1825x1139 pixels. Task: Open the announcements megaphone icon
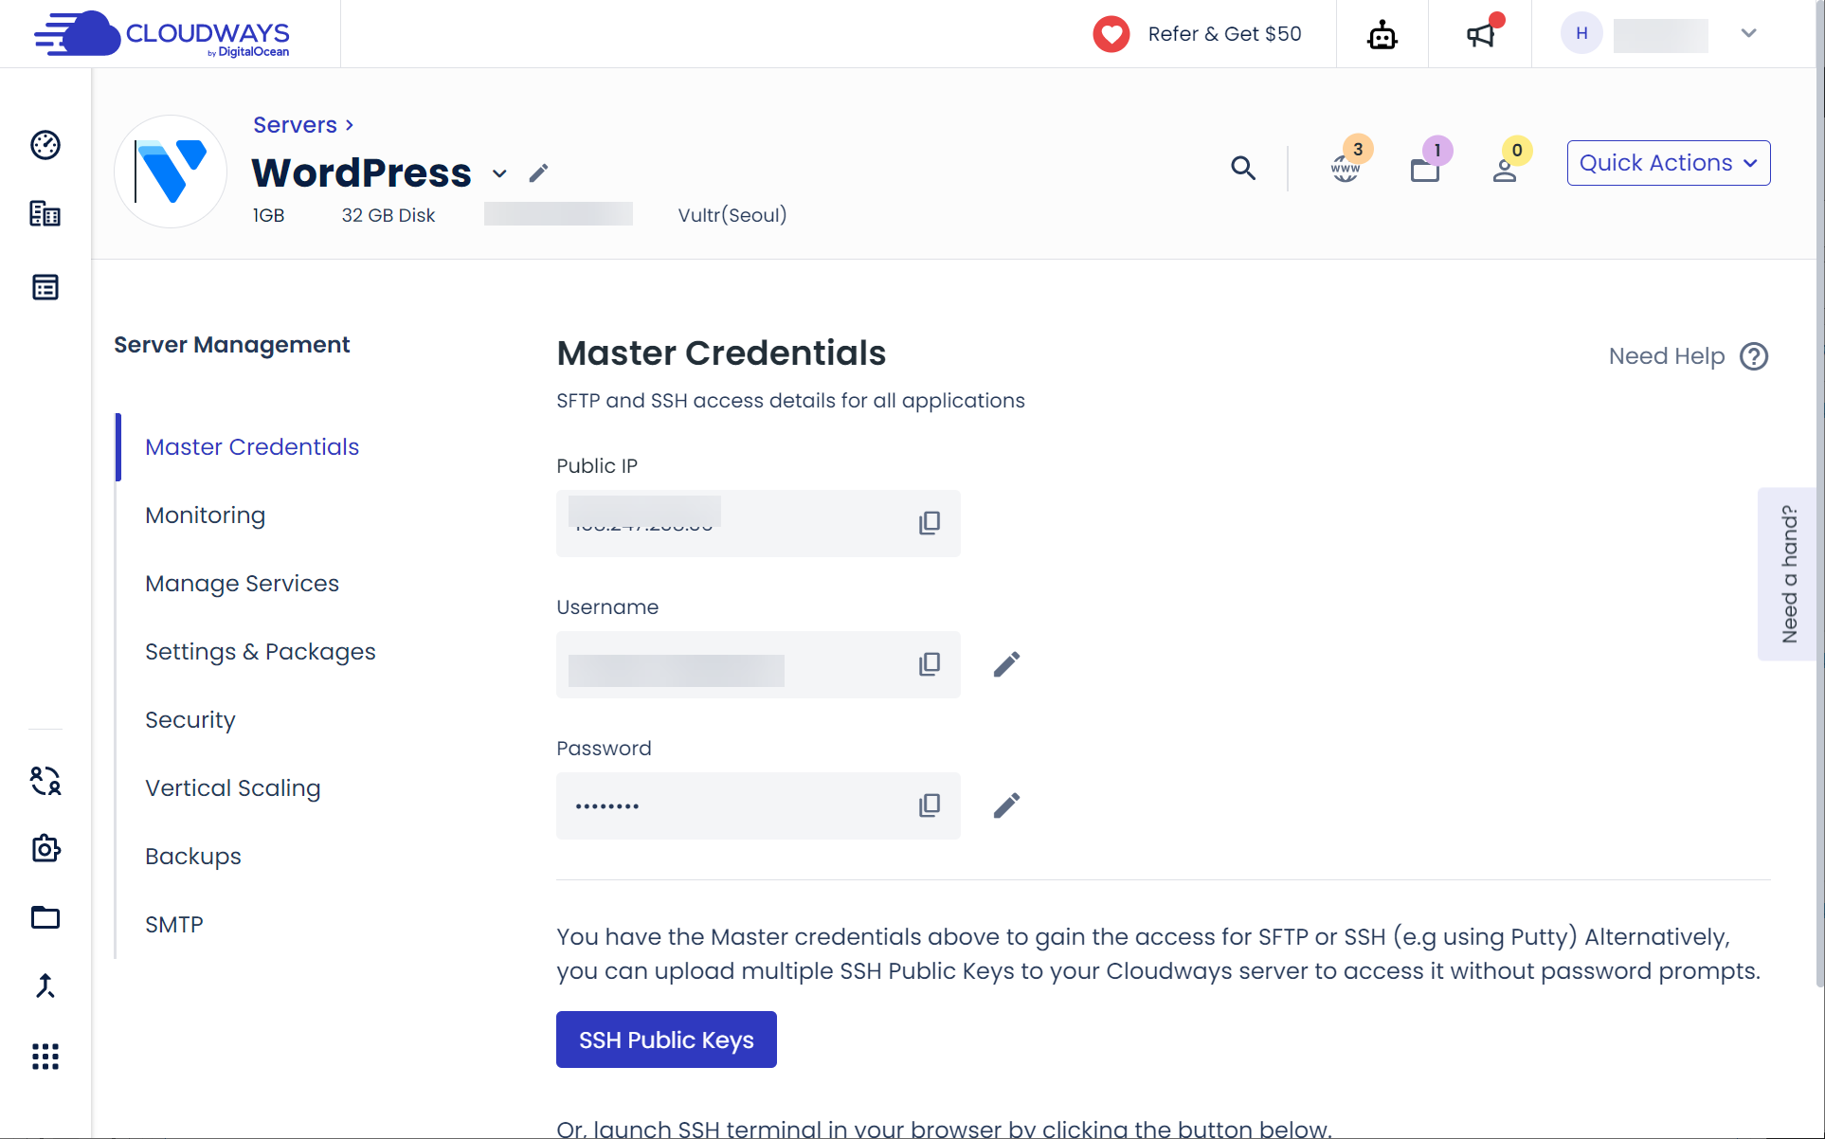click(x=1480, y=35)
